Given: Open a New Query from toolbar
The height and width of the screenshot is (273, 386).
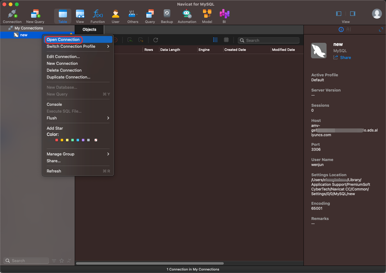Looking at the screenshot, I should click(x=35, y=16).
